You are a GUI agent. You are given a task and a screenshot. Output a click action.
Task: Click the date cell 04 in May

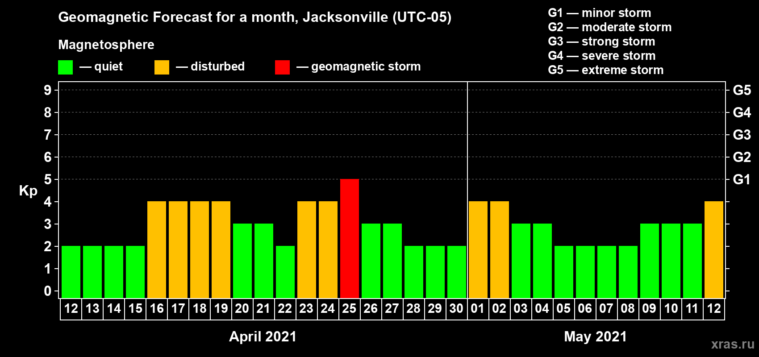(x=542, y=309)
